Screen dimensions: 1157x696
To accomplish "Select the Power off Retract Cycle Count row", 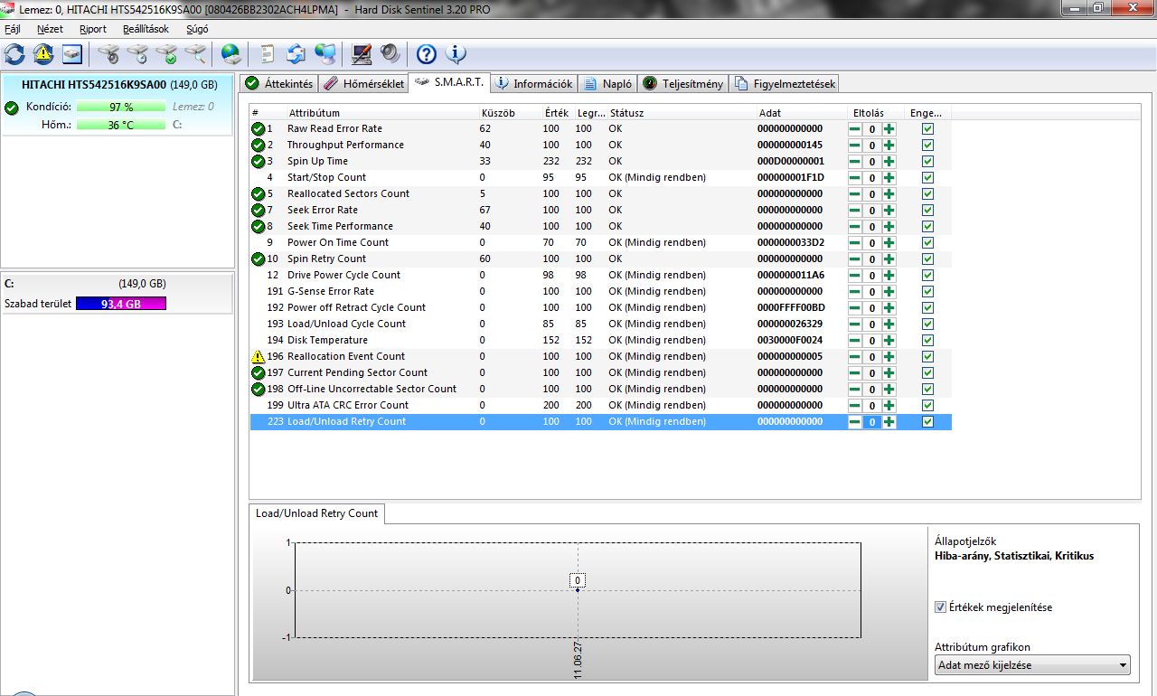I will (x=600, y=307).
